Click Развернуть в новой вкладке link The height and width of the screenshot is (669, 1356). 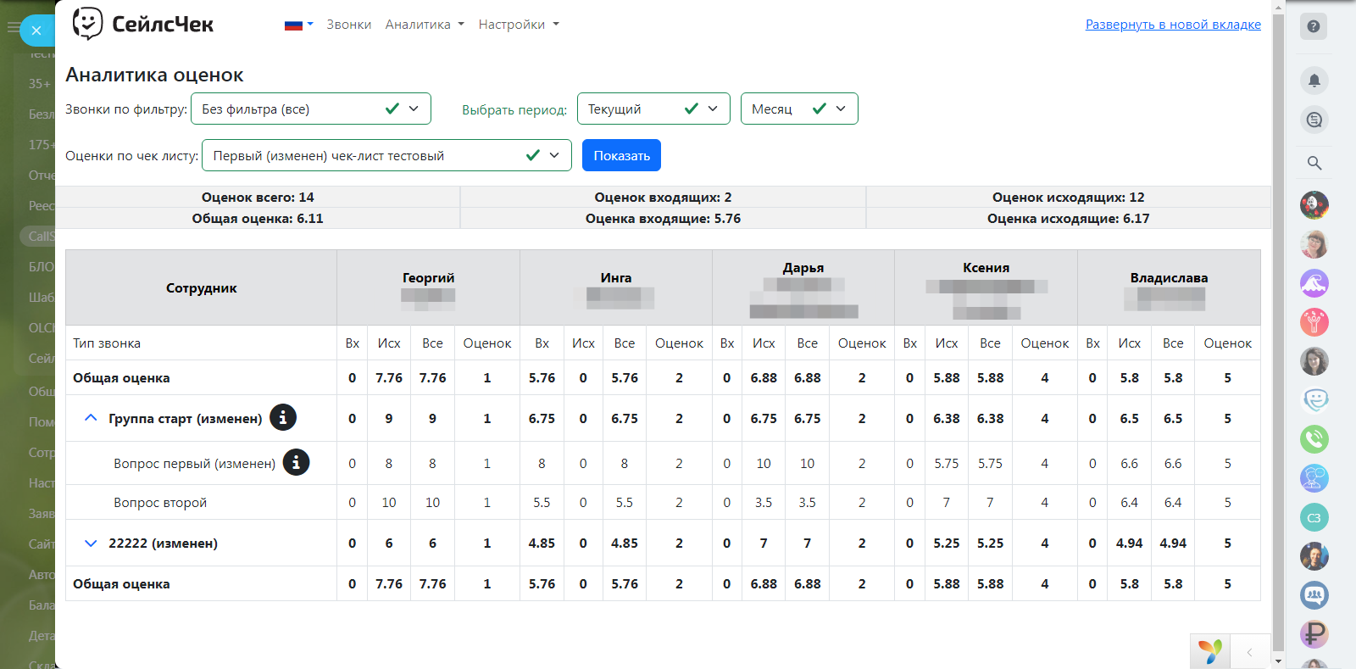[1172, 25]
